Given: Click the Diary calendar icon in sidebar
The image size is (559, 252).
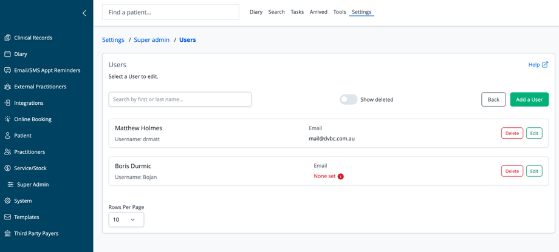Looking at the screenshot, I should (7, 54).
